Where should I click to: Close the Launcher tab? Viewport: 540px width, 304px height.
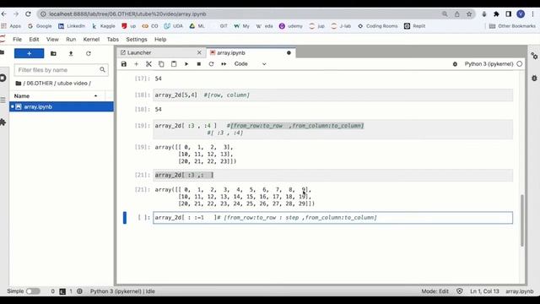pyautogui.click(x=199, y=52)
